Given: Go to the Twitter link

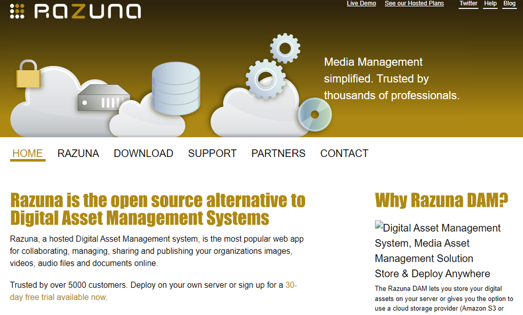Looking at the screenshot, I should 468,3.
